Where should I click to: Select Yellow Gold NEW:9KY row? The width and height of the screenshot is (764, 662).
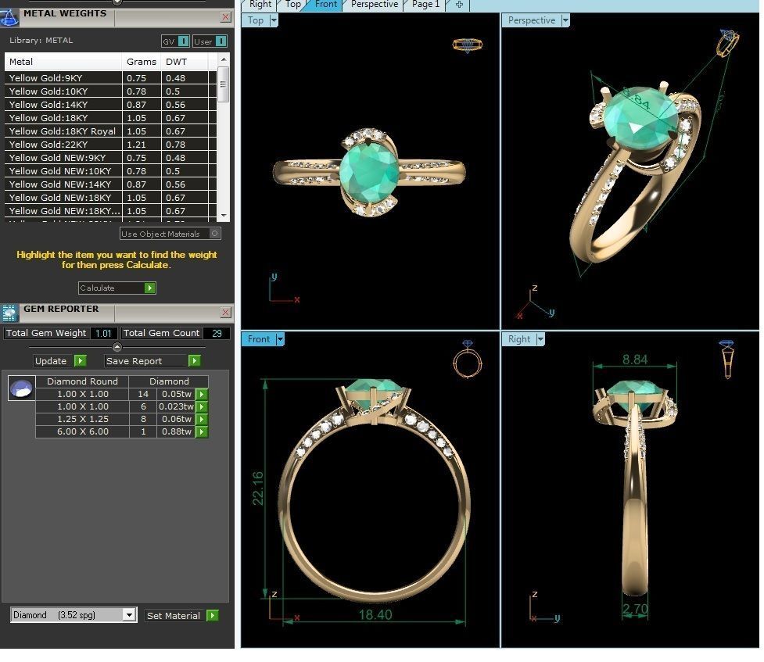pyautogui.click(x=110, y=158)
